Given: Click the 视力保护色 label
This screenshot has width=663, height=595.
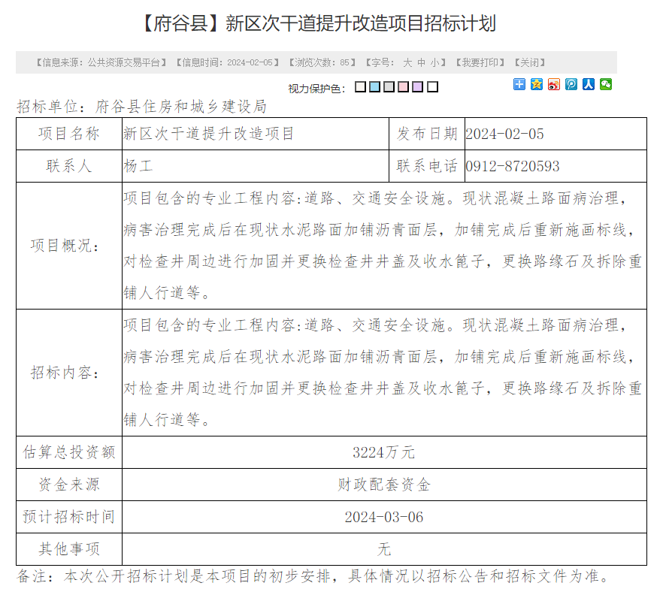Looking at the screenshot, I should (x=316, y=89).
